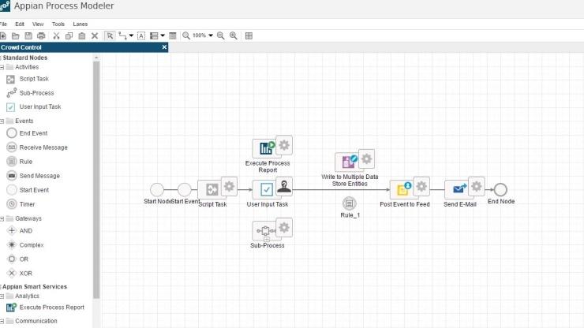Select the Start Event canvas node
Viewport: 584px width, 328px height.
(185, 190)
